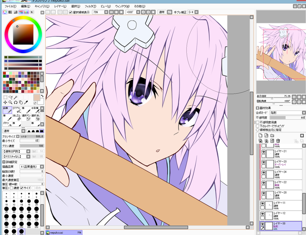Open the 【テクスチャなし】 texture dropdown
This screenshot has height=235, width=306.
[28, 157]
